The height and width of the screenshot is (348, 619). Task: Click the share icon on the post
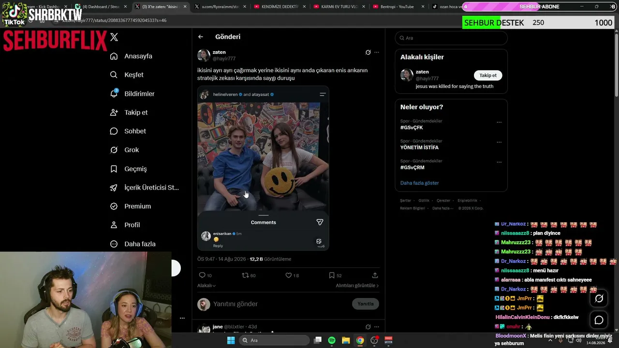tap(375, 275)
